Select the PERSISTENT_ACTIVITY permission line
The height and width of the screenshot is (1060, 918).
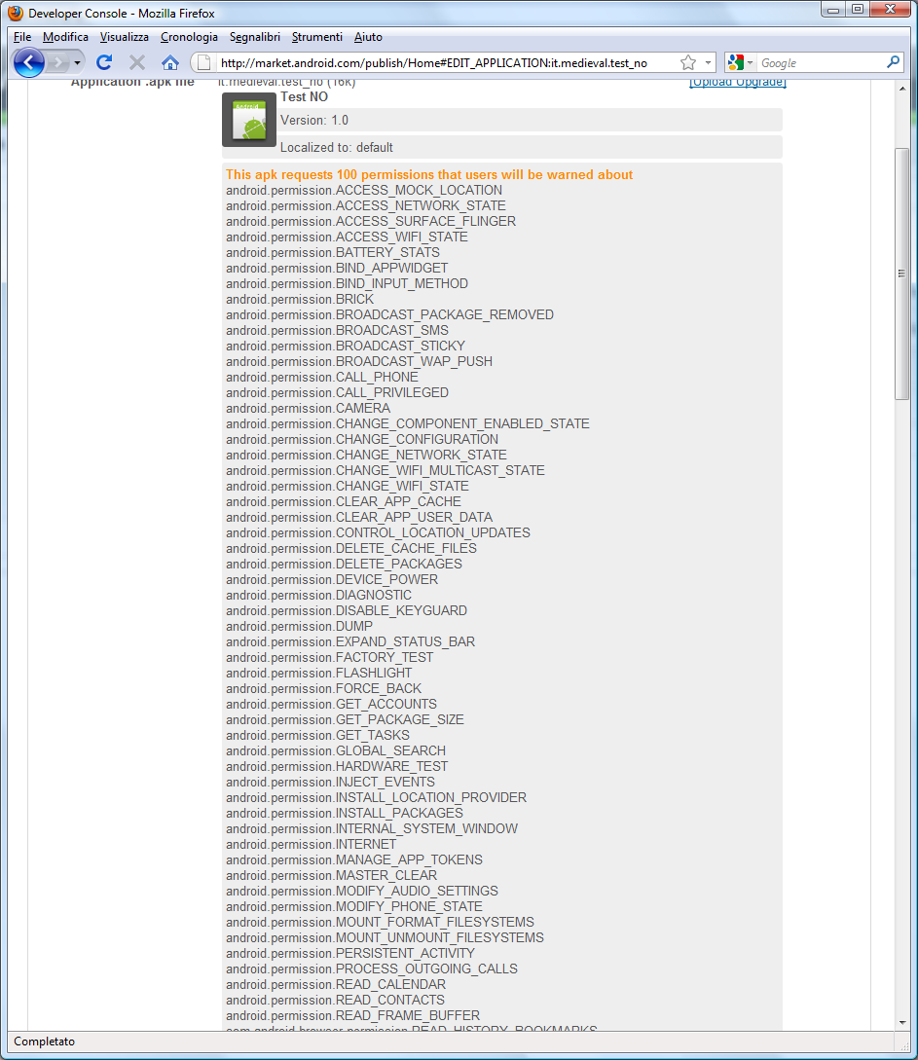click(350, 953)
